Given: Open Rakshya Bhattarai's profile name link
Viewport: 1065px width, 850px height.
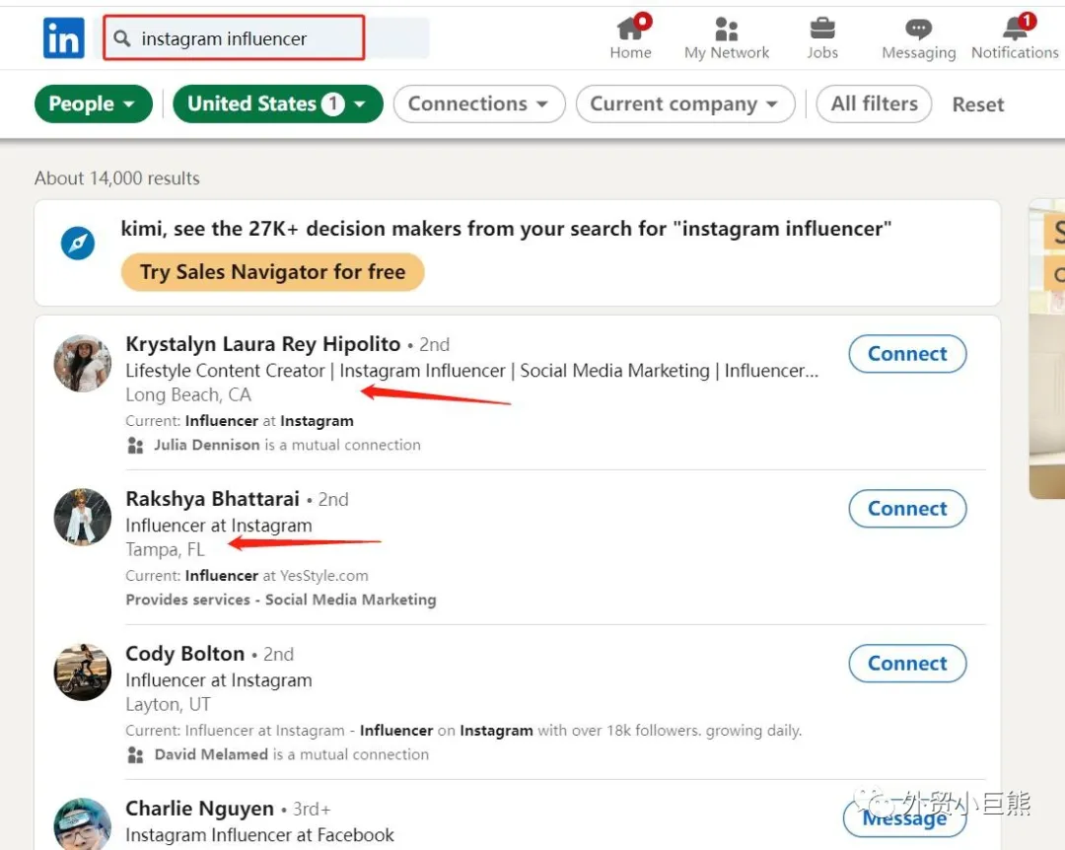Looking at the screenshot, I should [212, 499].
